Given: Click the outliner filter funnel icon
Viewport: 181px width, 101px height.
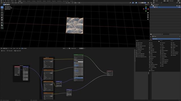Looking at the screenshot, I should tap(177, 3).
